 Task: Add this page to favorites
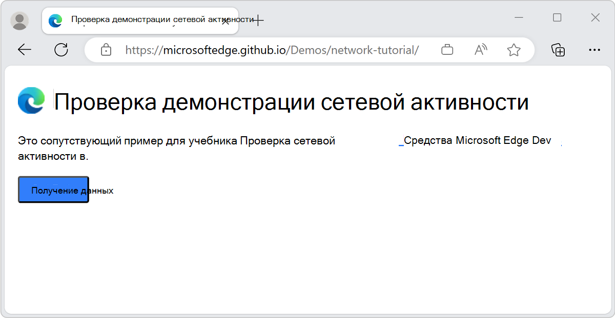[514, 50]
